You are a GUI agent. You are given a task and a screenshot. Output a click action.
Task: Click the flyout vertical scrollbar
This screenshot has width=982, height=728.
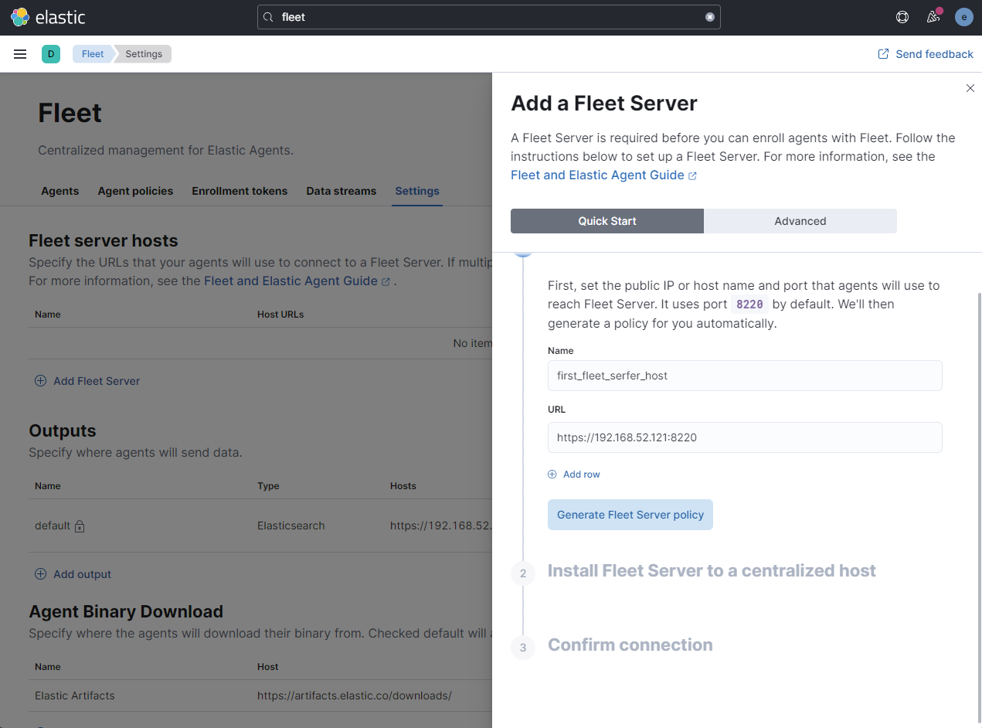tap(978, 506)
